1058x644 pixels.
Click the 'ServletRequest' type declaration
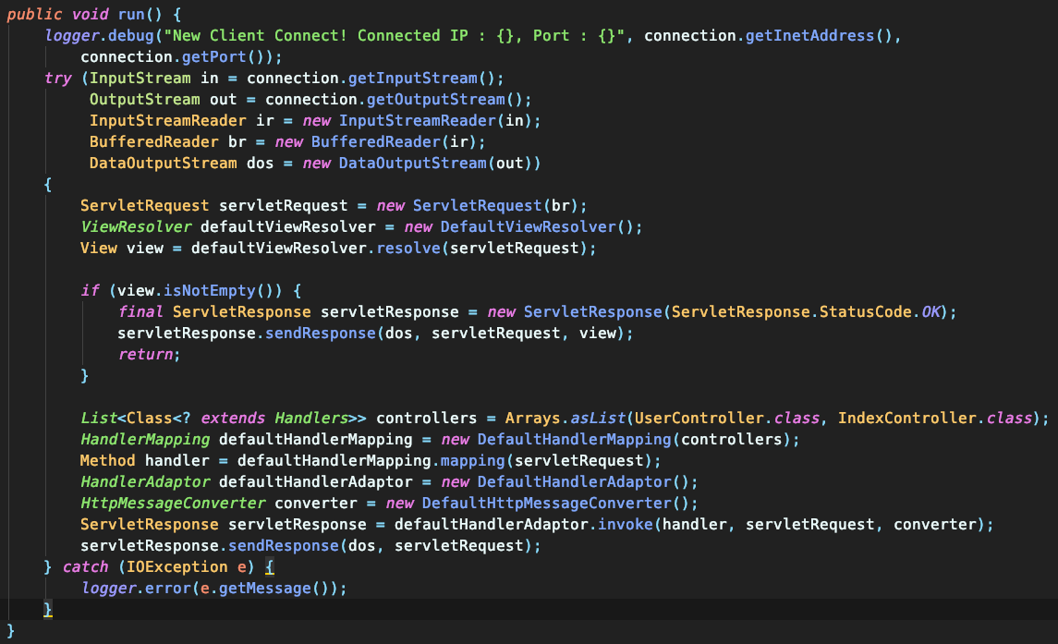click(144, 206)
